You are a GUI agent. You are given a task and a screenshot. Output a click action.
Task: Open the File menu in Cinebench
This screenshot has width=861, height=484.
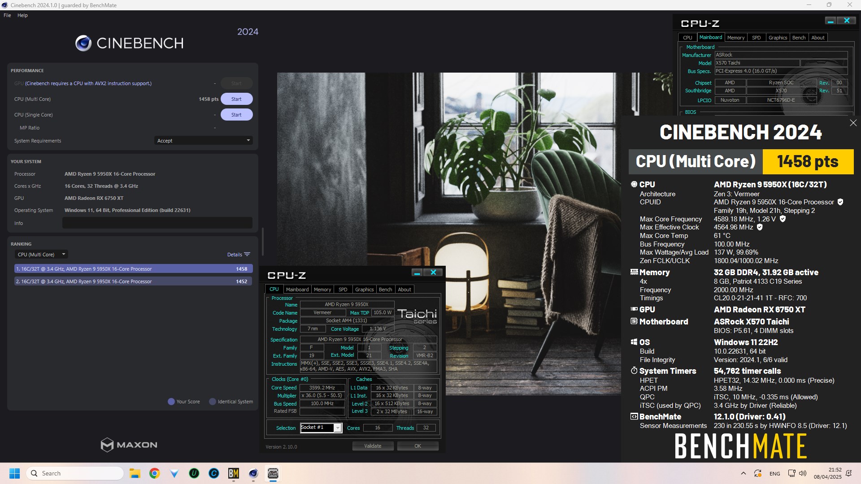7,15
